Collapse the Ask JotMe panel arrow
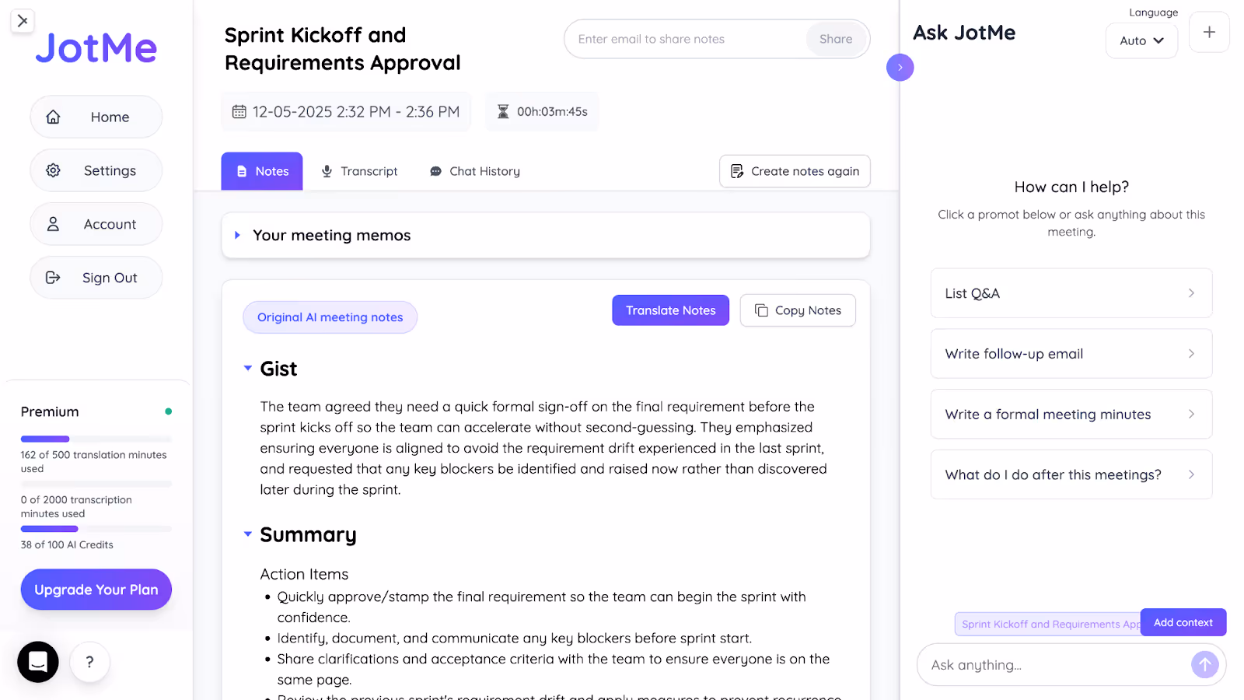Image resolution: width=1244 pixels, height=700 pixels. coord(900,68)
